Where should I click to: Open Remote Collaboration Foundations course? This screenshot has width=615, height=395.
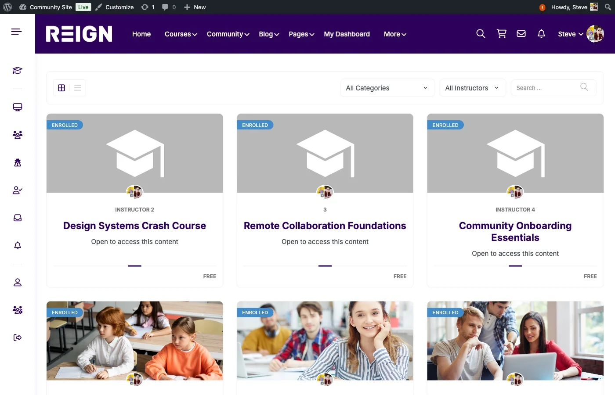325,226
